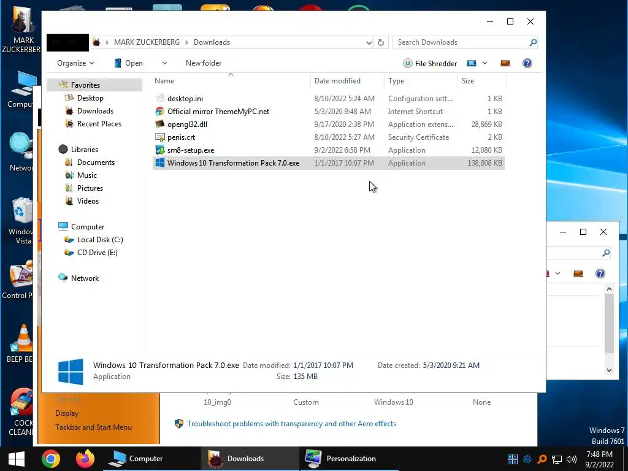628x471 pixels.
Task: Click the search magnifier icon in Downloads
Action: tap(533, 42)
